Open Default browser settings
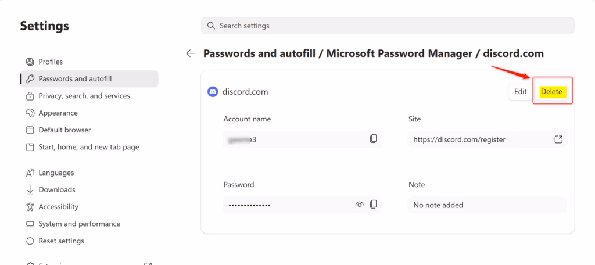Image resolution: width=595 pixels, height=265 pixels. tap(64, 130)
